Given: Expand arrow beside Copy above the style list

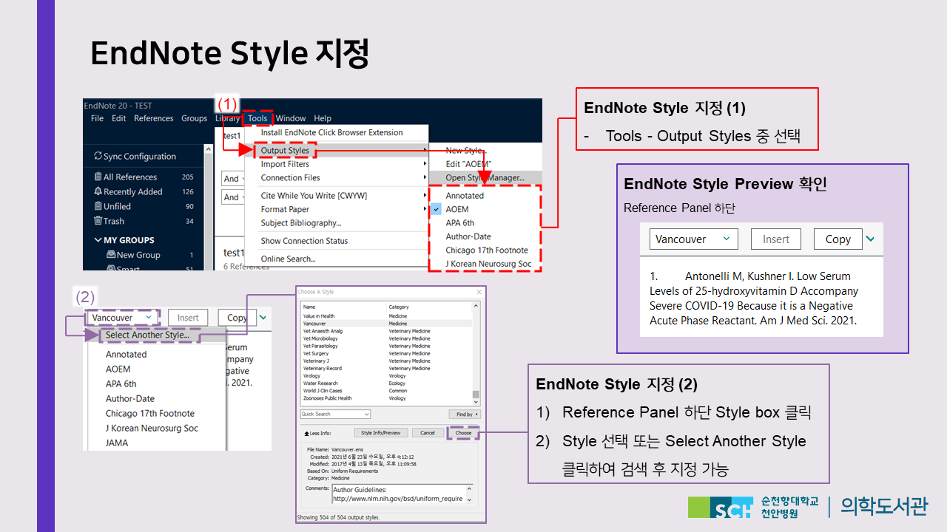Looking at the screenshot, I should point(263,318).
